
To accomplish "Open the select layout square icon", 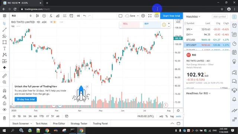I will pyautogui.click(x=120, y=16).
